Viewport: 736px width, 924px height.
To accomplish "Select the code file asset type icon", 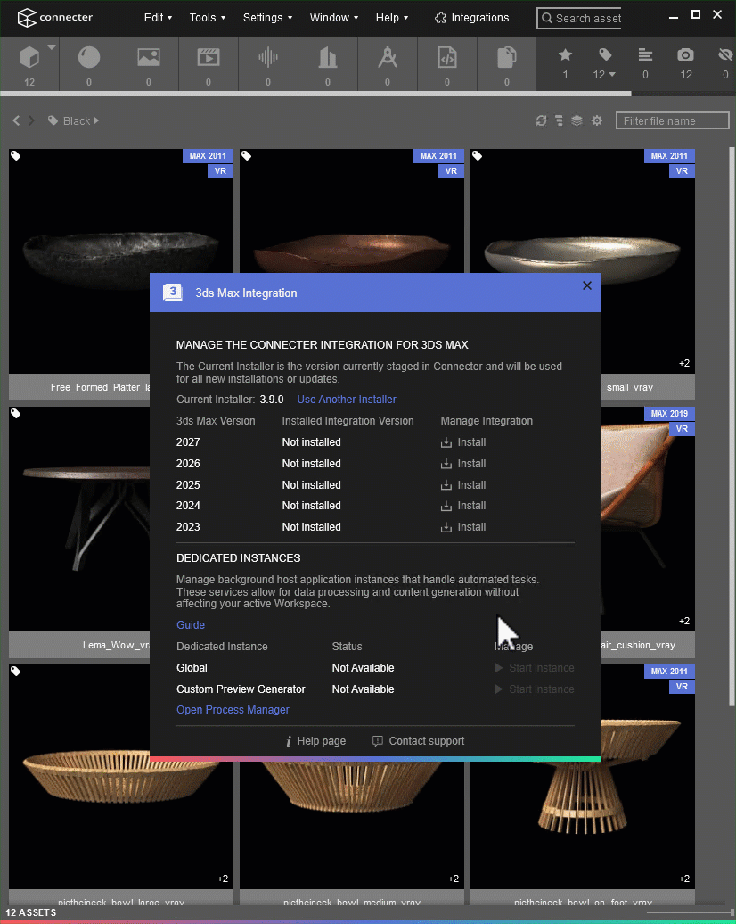I will (x=447, y=58).
